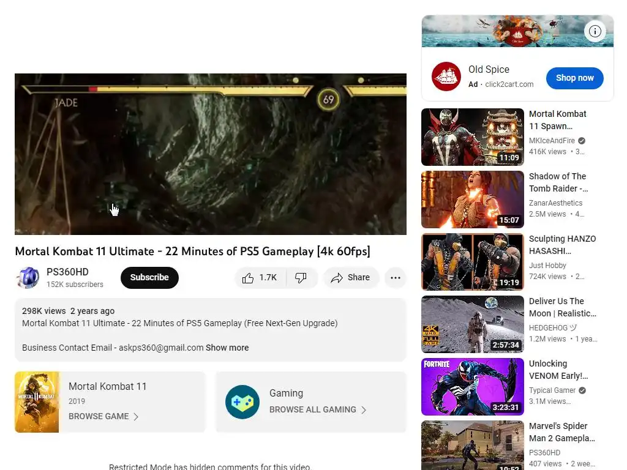Click BROWSE GAME link
This screenshot has width=627, height=470.
pos(99,416)
